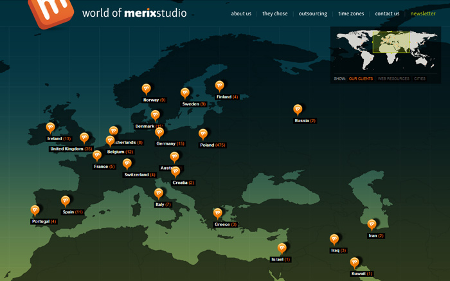Click the Iraq (3) label
The image size is (450, 281).
point(339,251)
